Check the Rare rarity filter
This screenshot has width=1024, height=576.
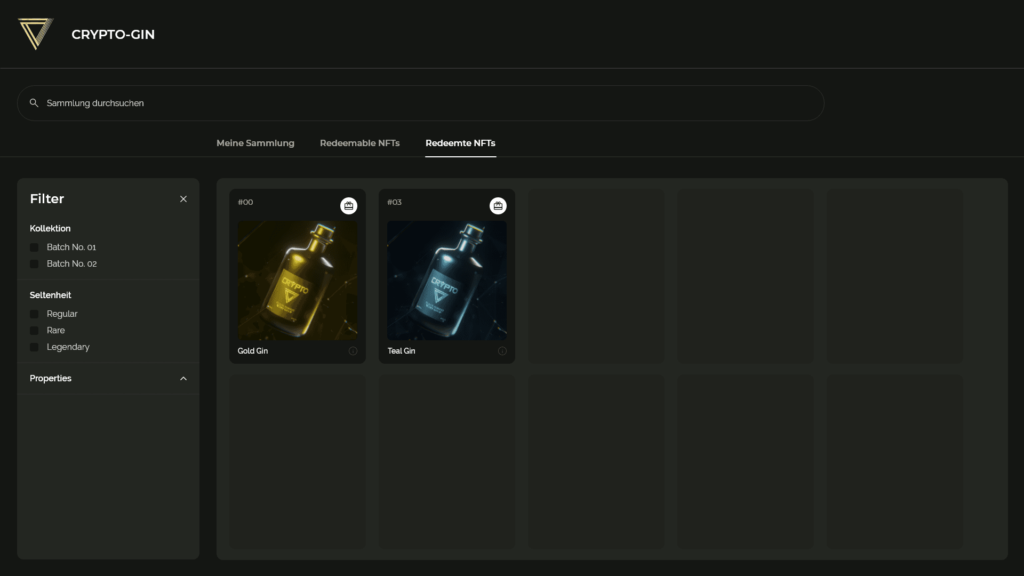(x=34, y=331)
